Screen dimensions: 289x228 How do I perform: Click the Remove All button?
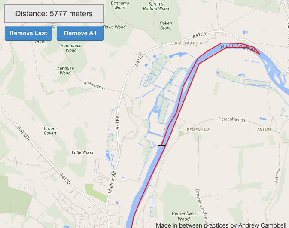coord(80,33)
